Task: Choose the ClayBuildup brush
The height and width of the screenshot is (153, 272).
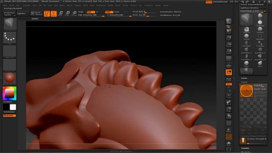Action: (x=260, y=23)
